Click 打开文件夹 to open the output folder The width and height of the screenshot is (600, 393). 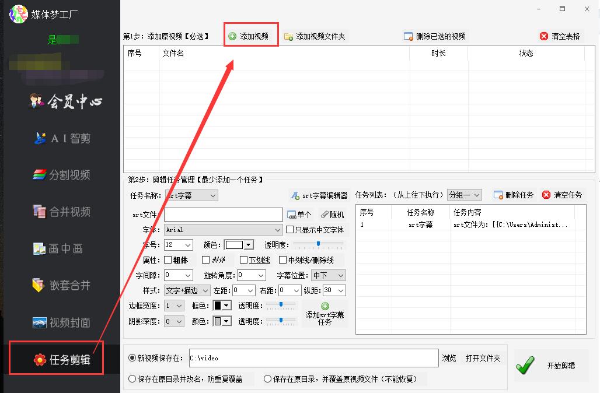point(483,358)
